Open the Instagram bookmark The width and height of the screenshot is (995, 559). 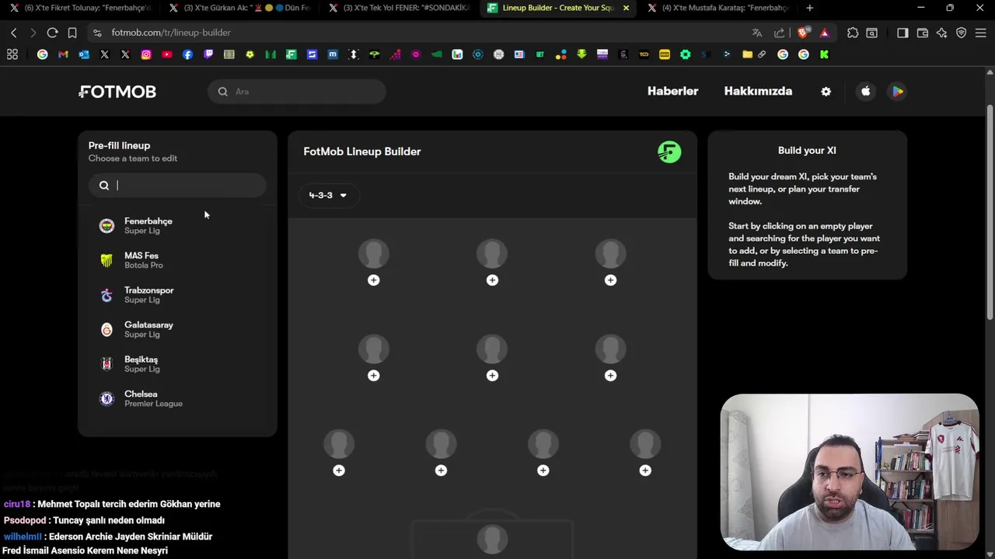[x=146, y=54]
